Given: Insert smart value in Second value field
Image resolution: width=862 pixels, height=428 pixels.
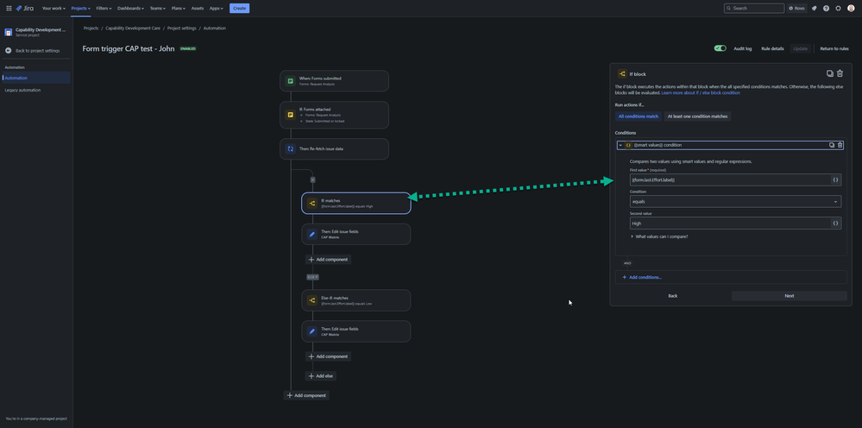Looking at the screenshot, I should click(x=835, y=223).
